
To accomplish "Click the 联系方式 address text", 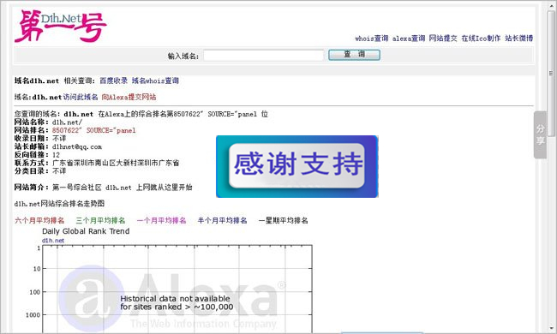I will pos(116,163).
